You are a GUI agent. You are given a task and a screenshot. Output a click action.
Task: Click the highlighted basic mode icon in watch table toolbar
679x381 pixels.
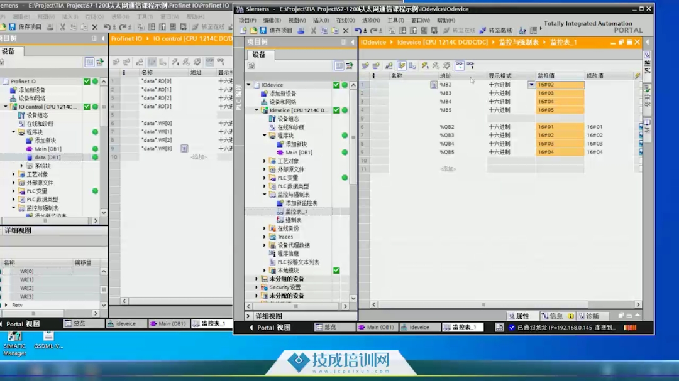(x=401, y=65)
